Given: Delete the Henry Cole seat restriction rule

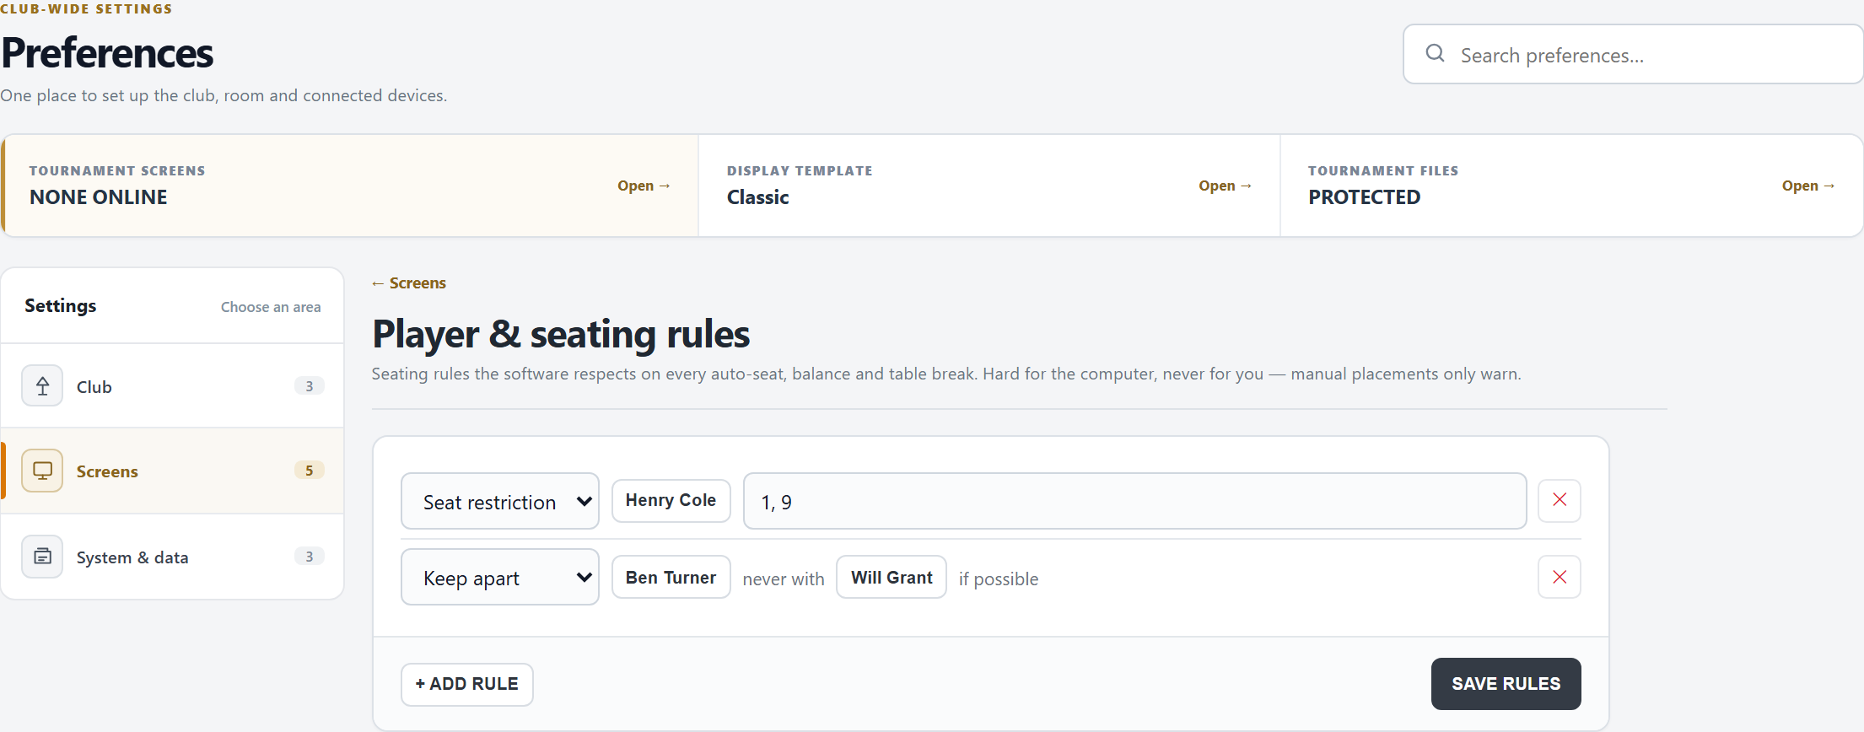Looking at the screenshot, I should 1560,500.
